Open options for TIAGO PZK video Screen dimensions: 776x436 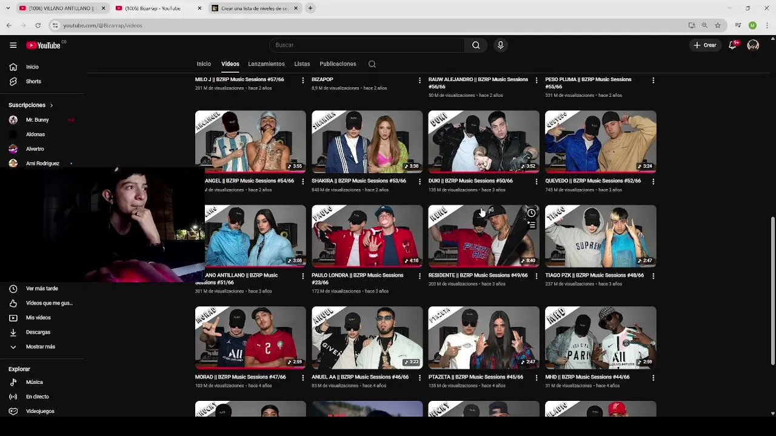click(653, 276)
